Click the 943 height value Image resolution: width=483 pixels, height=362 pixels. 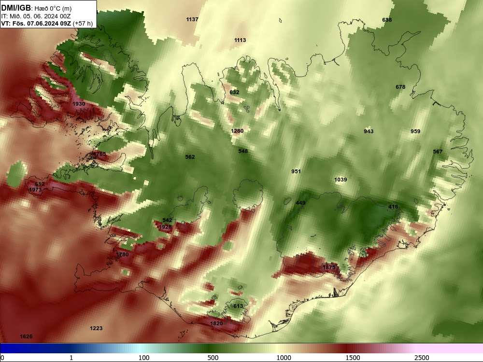369,131
